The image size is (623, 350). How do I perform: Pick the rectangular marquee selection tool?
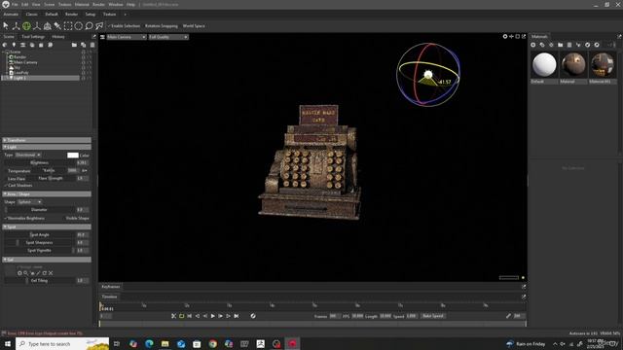(x=68, y=26)
